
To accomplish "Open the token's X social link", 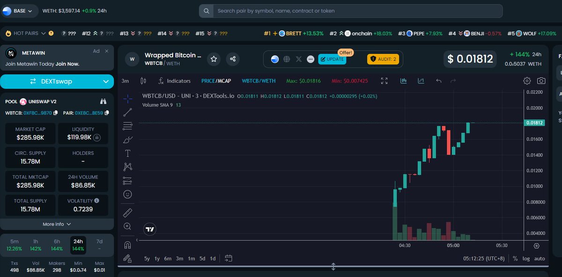I will [x=298, y=59].
